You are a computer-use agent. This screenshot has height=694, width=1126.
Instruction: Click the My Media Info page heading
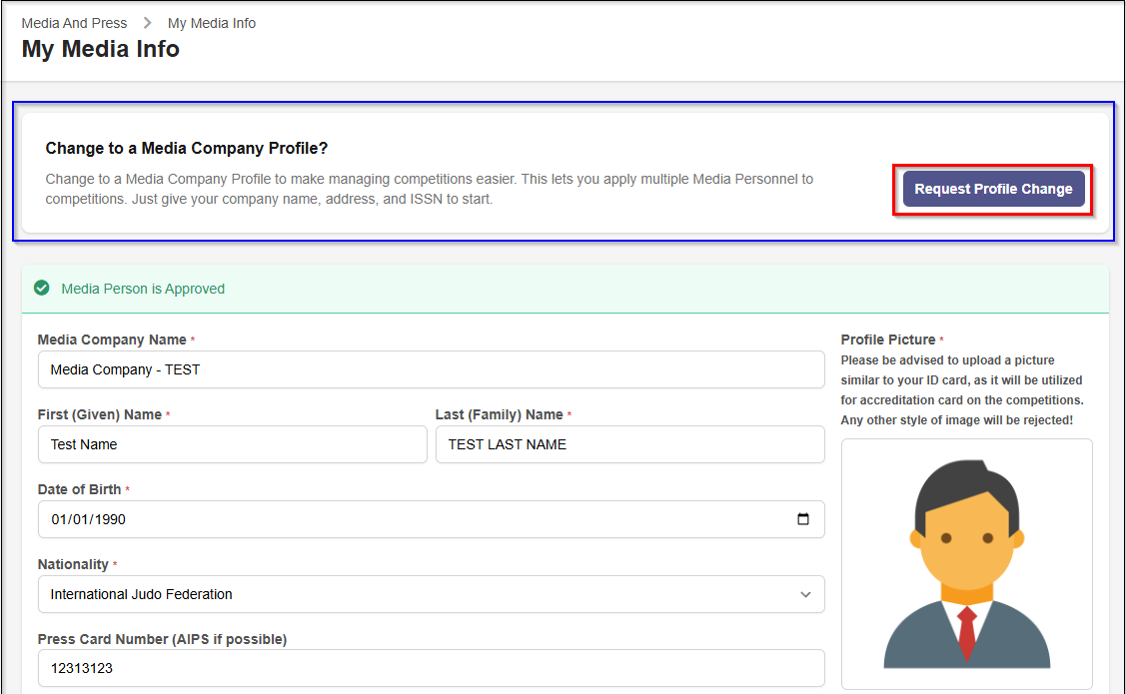101,49
